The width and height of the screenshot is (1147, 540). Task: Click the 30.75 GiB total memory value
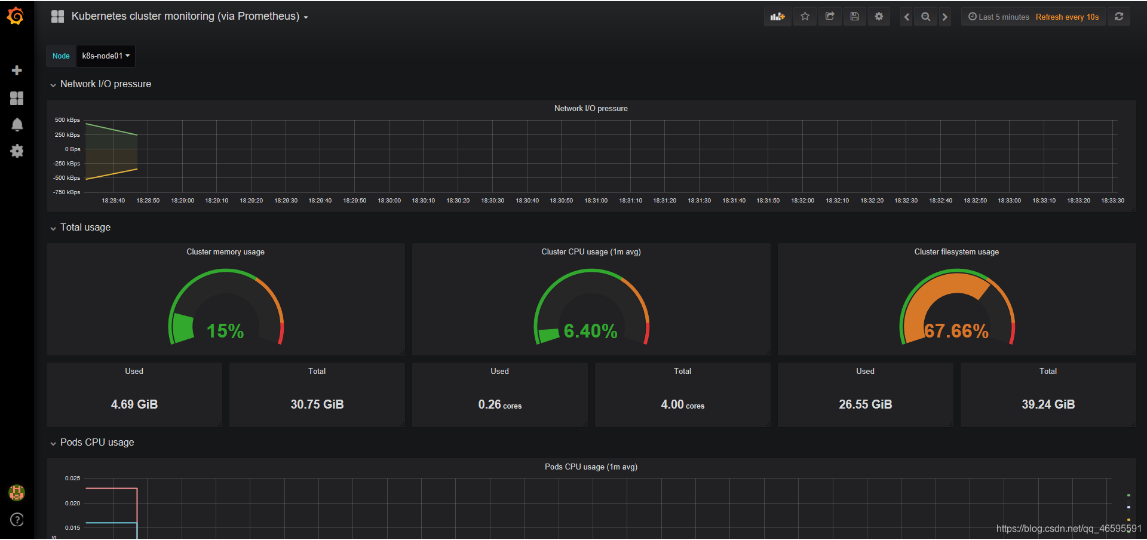(x=317, y=404)
